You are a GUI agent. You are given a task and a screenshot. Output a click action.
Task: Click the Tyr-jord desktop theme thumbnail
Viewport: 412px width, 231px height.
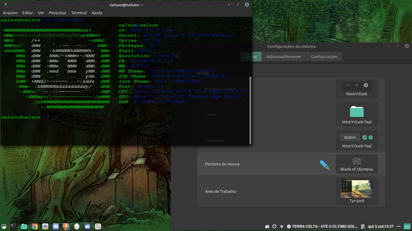[357, 189]
